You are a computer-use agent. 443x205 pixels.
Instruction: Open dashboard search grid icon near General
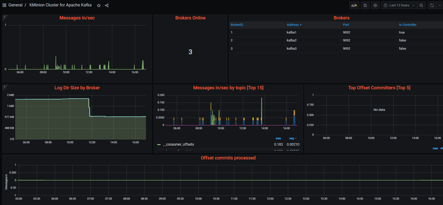click(4, 5)
